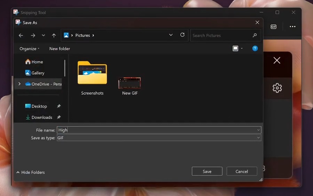Click the GIF button in Snipping Tool
The width and height of the screenshot is (313, 196).
274,27
